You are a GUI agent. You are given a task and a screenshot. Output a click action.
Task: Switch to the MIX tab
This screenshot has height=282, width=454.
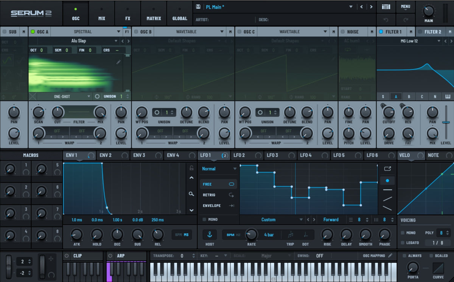(102, 13)
